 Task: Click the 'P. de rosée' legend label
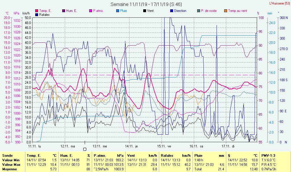click(x=209, y=11)
